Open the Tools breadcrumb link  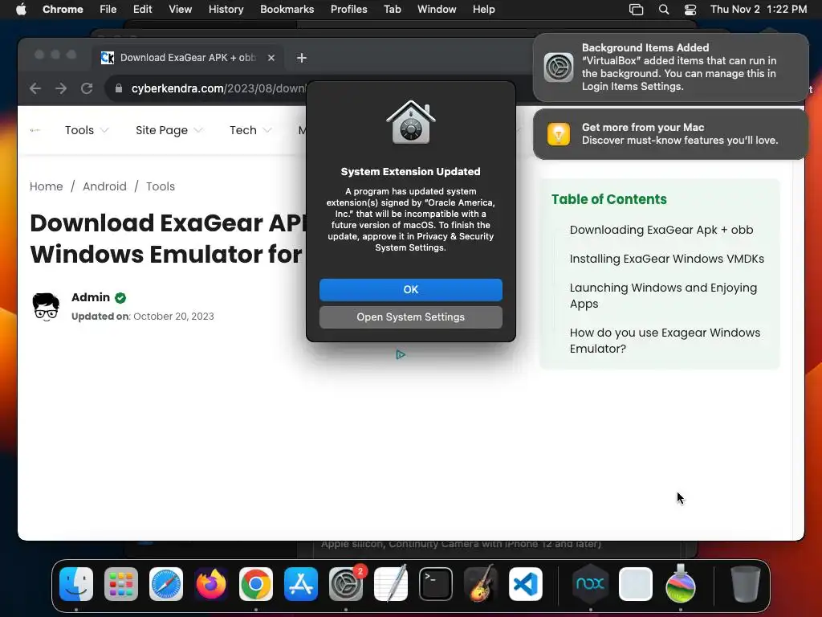pyautogui.click(x=161, y=186)
